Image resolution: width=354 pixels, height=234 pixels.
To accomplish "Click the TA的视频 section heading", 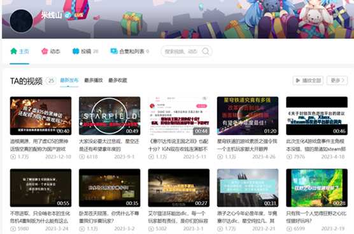I will [x=26, y=81].
